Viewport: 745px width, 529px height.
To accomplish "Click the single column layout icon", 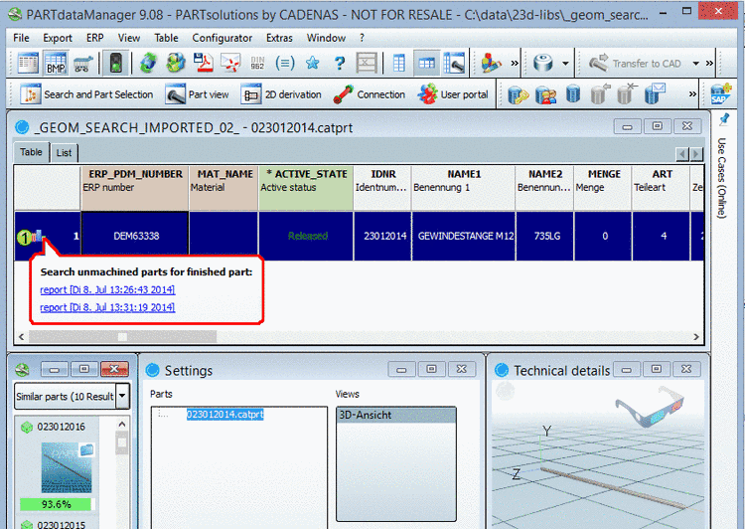I will tap(399, 63).
